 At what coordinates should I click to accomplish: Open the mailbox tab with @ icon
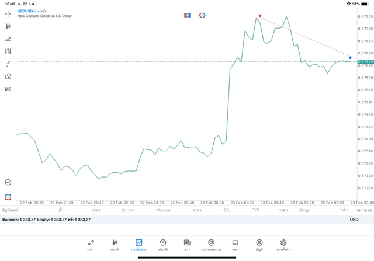click(211, 245)
